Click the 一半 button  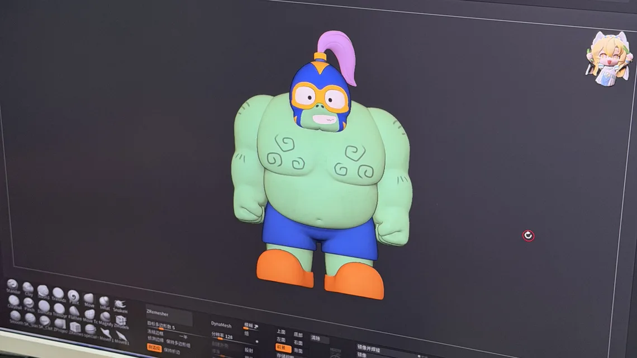(x=183, y=337)
